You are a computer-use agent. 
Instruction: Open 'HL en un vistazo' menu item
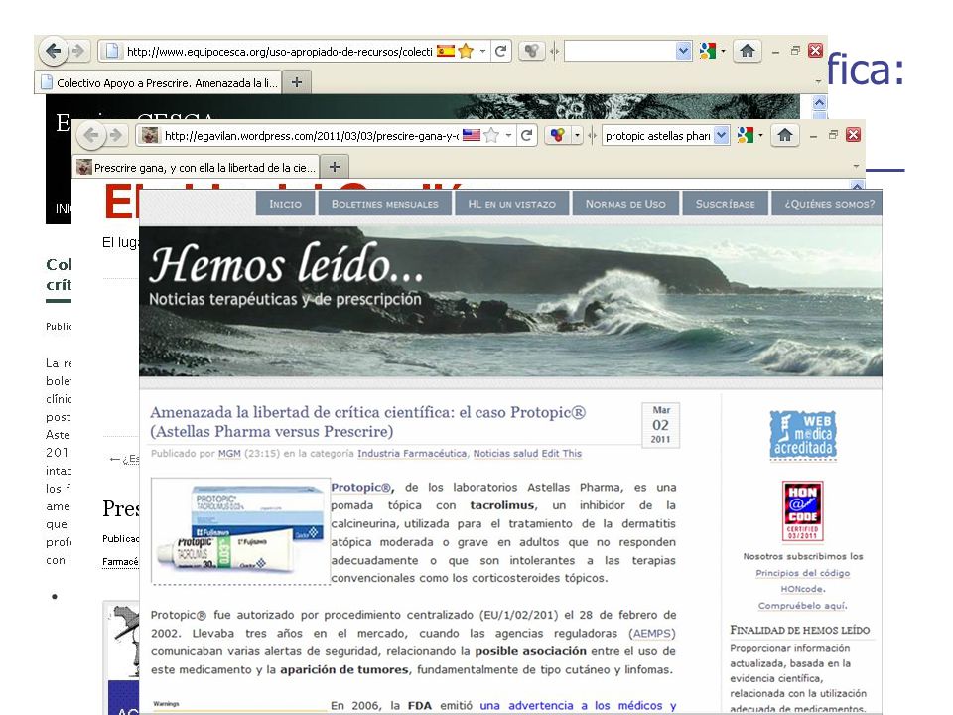pyautogui.click(x=512, y=204)
